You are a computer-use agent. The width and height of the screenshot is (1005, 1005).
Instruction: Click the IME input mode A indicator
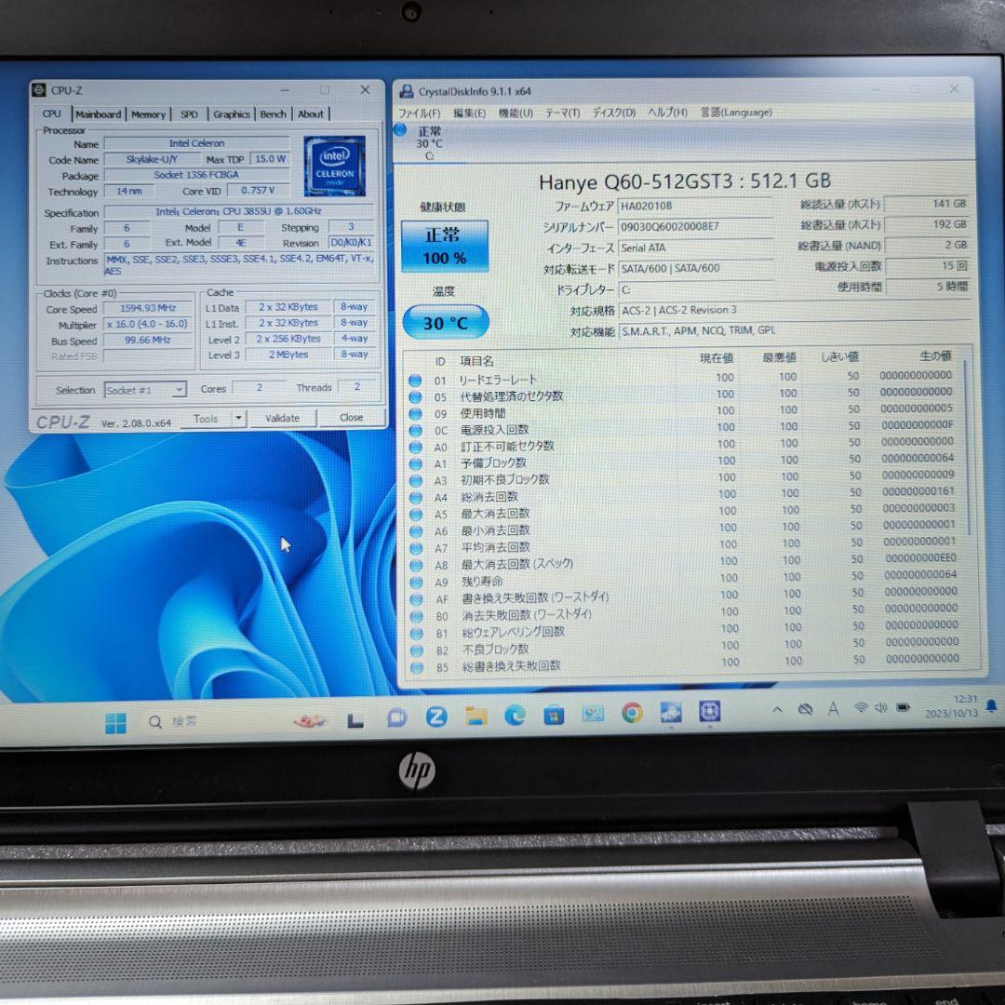pos(833,708)
